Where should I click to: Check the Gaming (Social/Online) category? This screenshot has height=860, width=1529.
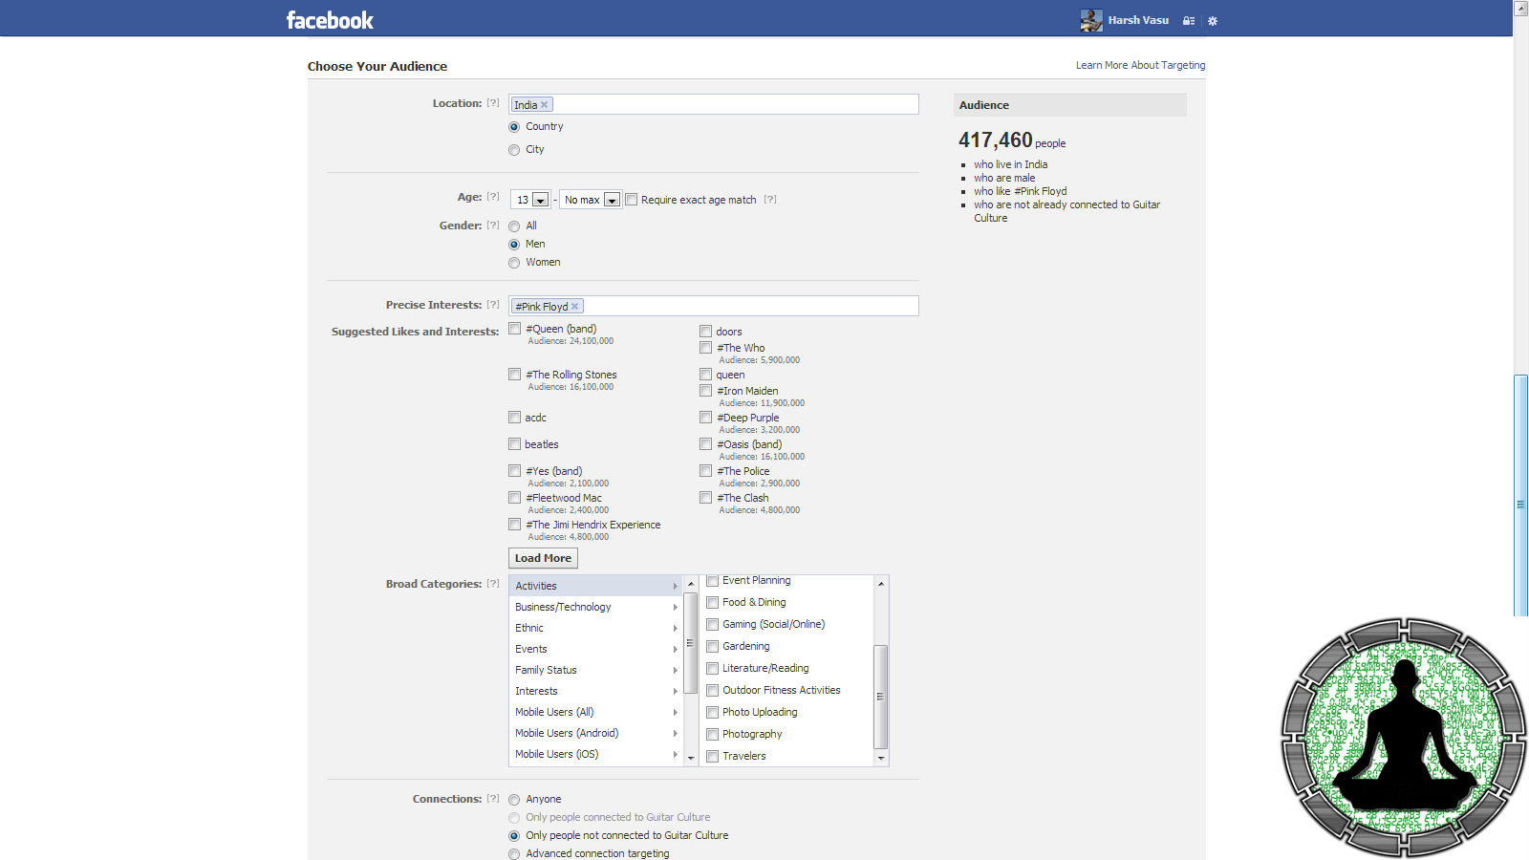point(713,625)
